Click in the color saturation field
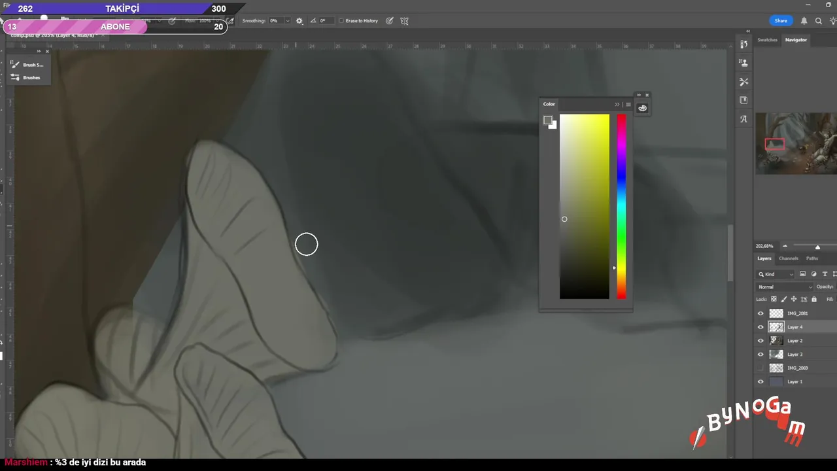The height and width of the screenshot is (471, 837). pos(584,207)
